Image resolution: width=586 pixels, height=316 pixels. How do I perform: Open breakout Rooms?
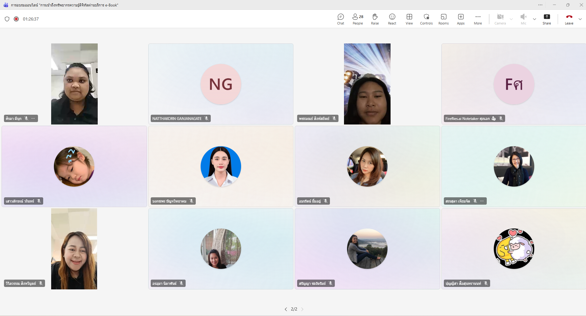click(443, 19)
